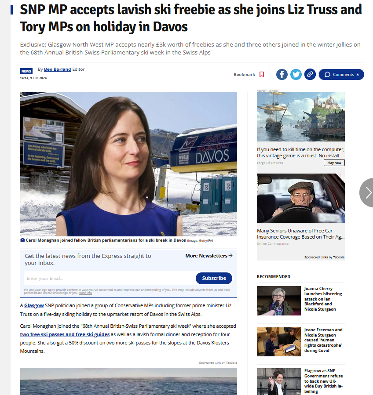Share article via Facebook icon

pos(282,75)
